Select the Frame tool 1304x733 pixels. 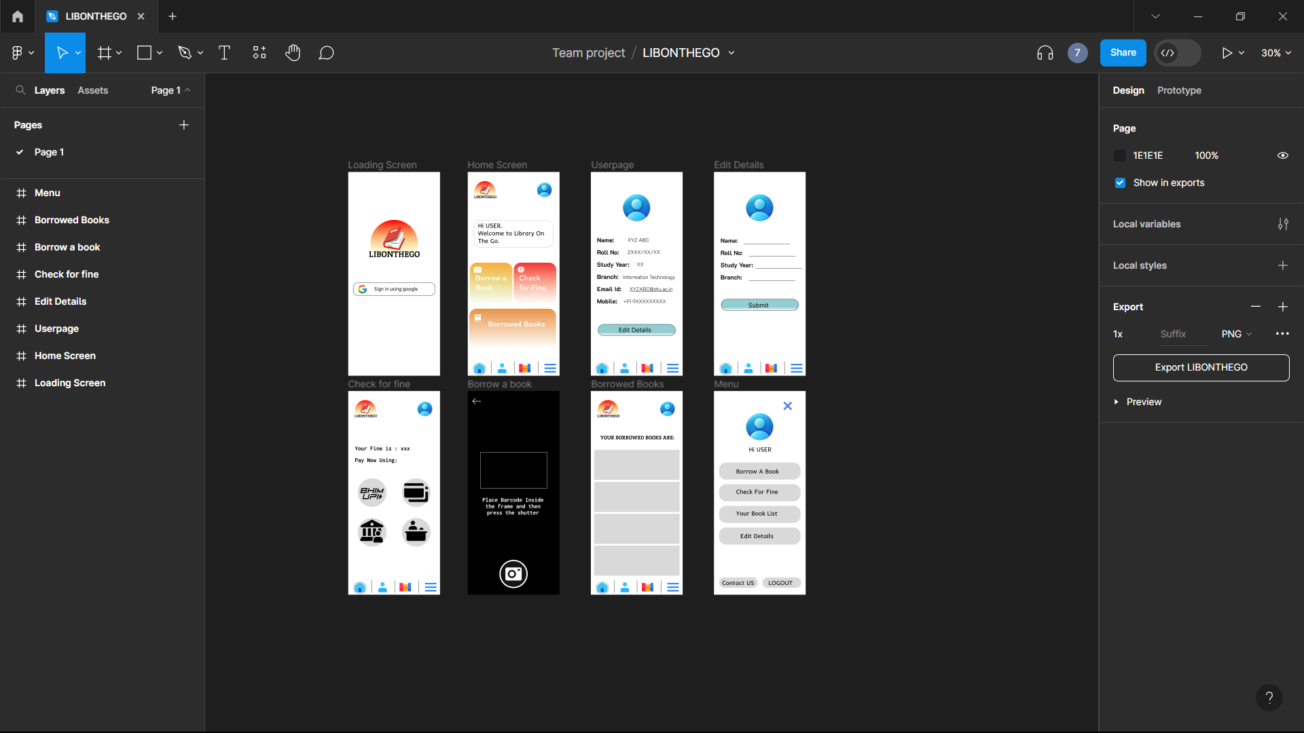tap(105, 52)
